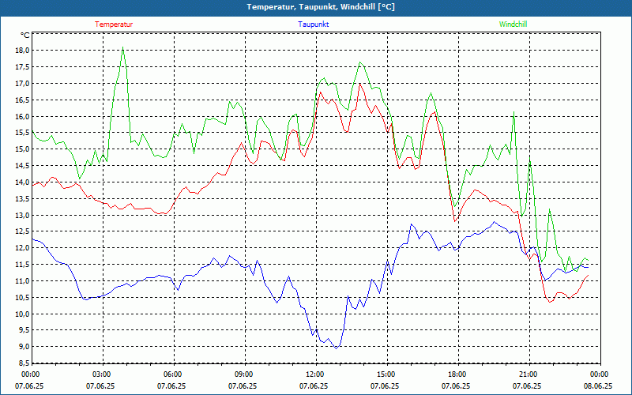
Task: Click the blue Taupunkt minimum near 13:00
Action: click(x=337, y=348)
